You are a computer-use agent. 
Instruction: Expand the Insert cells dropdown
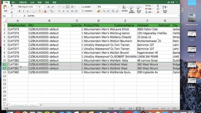coord(153,6)
